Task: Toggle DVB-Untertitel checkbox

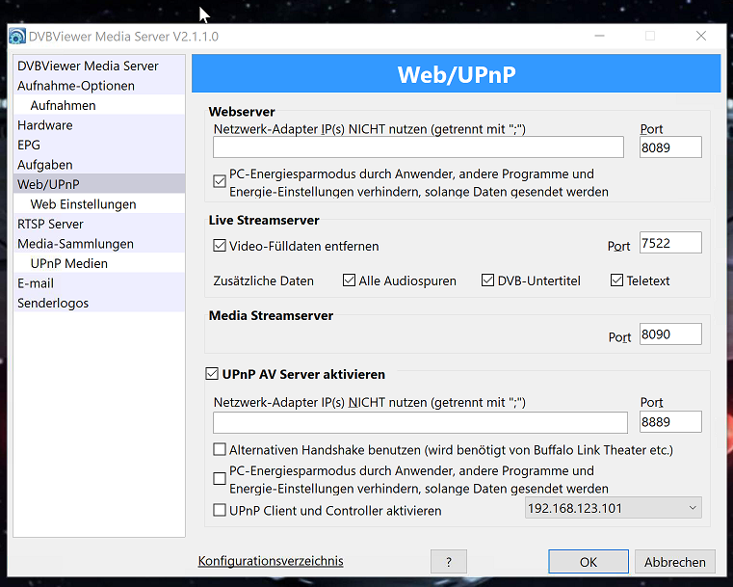Action: 487,280
